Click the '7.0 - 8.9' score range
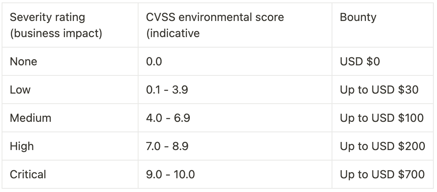 (x=167, y=146)
